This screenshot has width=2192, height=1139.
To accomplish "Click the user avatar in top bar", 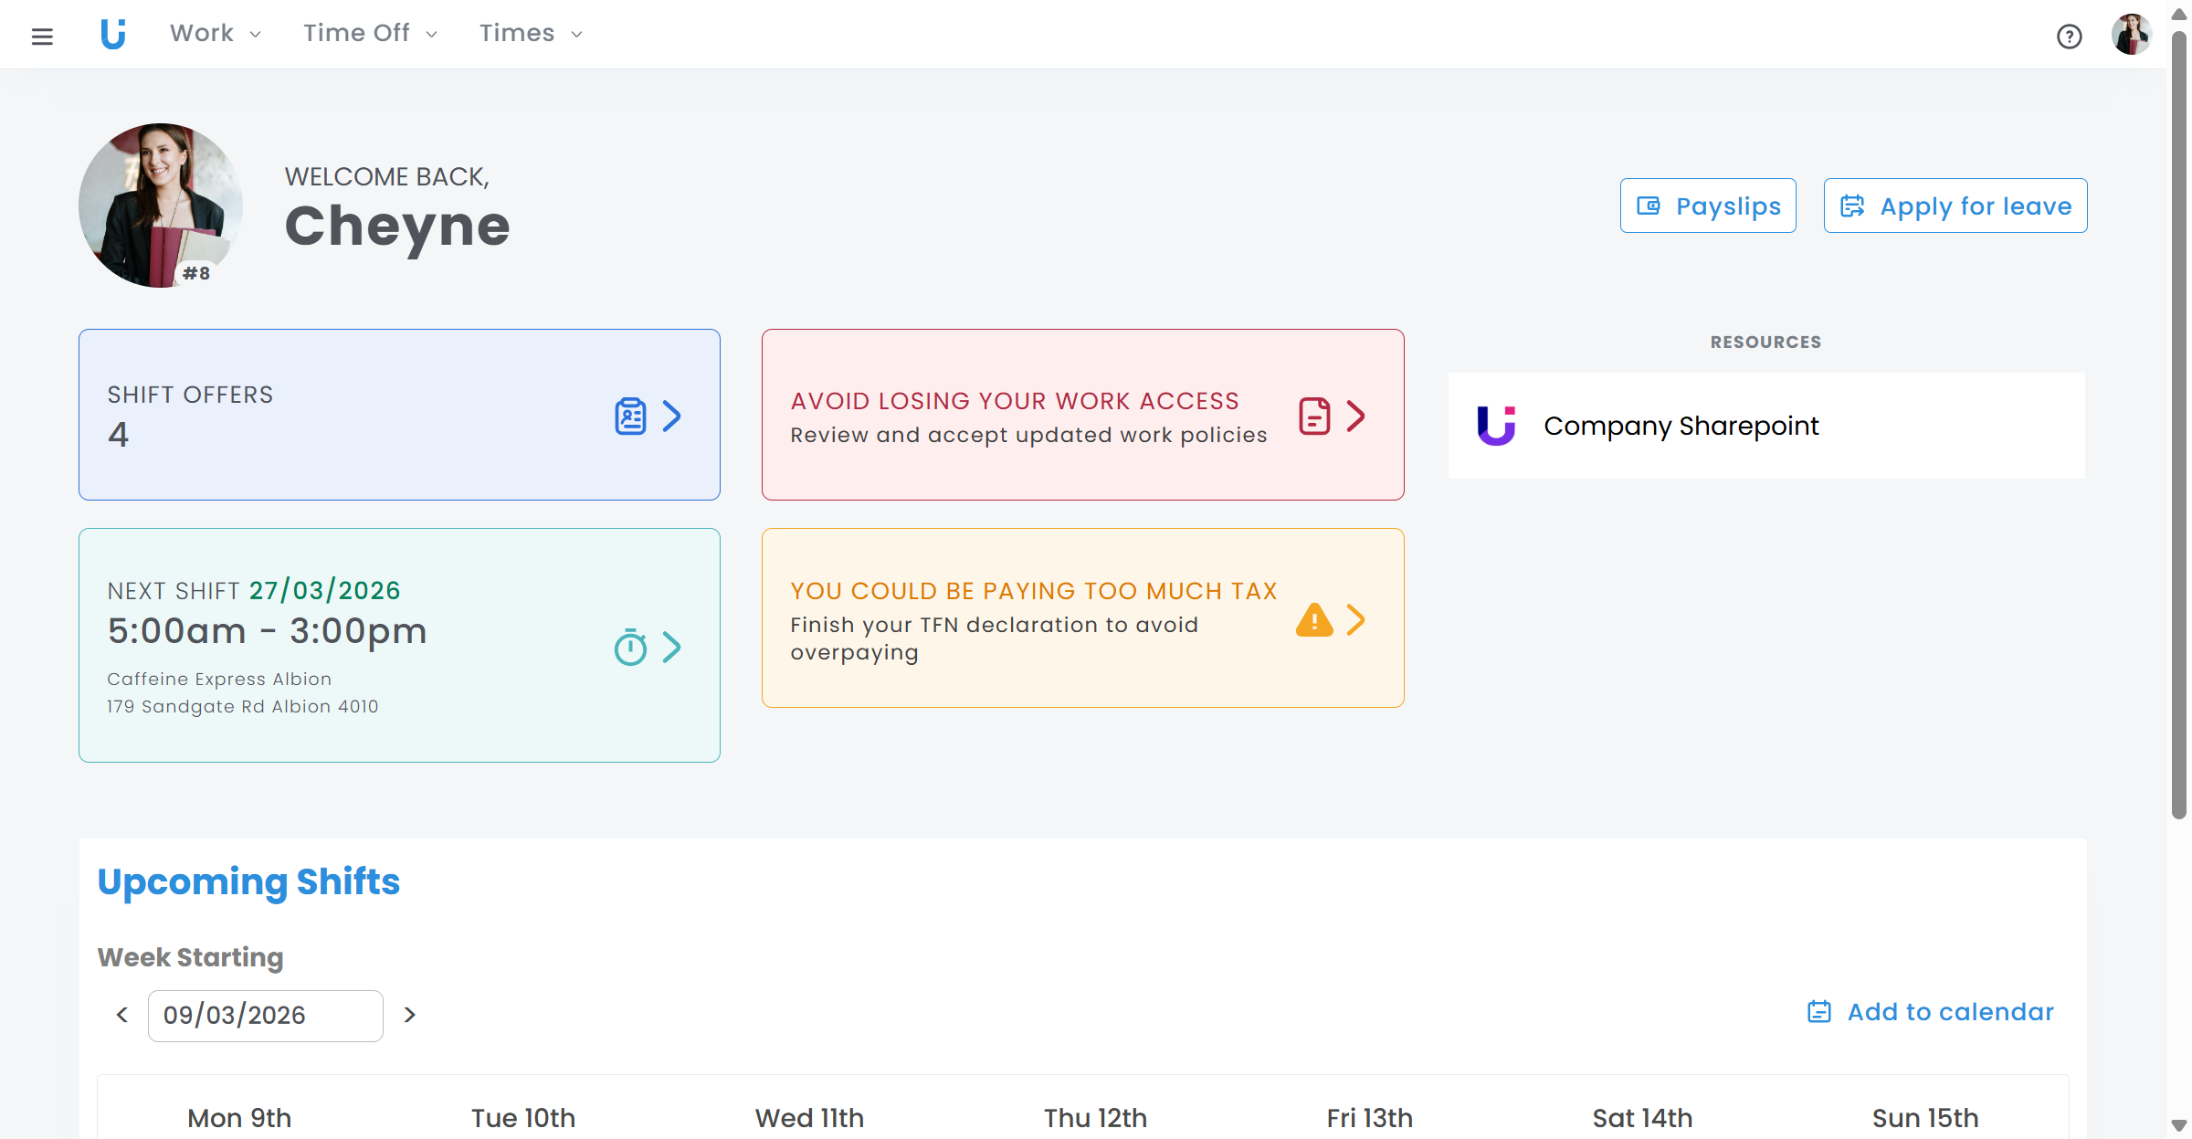I will coord(2131,35).
